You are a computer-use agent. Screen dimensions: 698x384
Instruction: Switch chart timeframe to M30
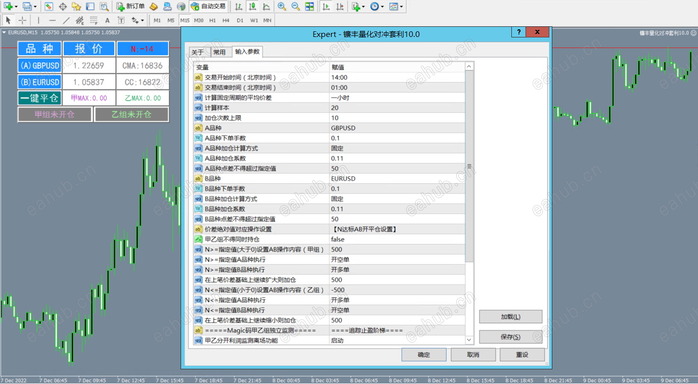[199, 20]
